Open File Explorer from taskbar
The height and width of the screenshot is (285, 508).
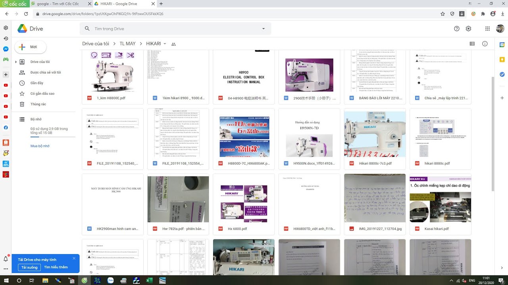45,280
